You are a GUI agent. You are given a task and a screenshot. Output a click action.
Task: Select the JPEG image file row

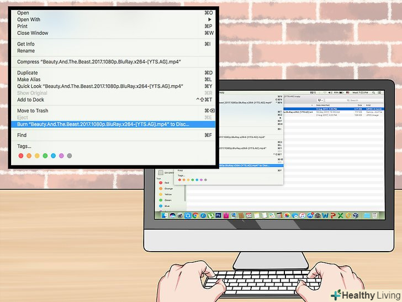(334, 115)
